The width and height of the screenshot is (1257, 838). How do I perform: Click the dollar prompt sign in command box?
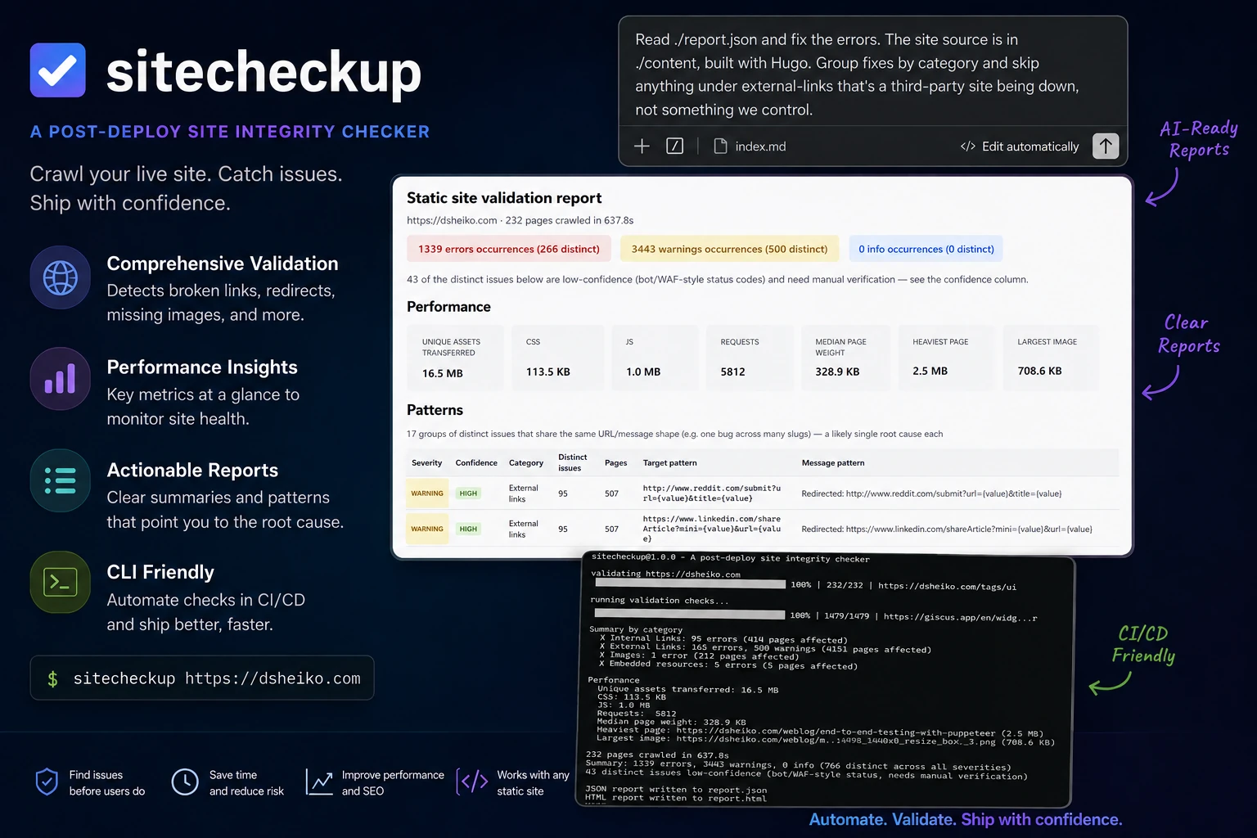(x=52, y=678)
